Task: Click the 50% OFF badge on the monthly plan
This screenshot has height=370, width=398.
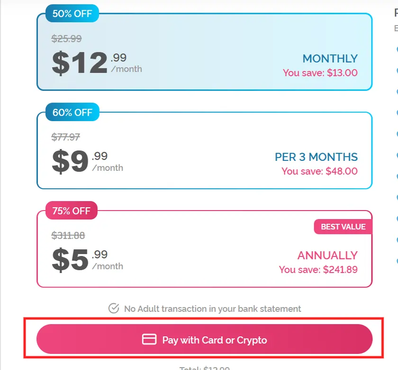Action: point(72,14)
